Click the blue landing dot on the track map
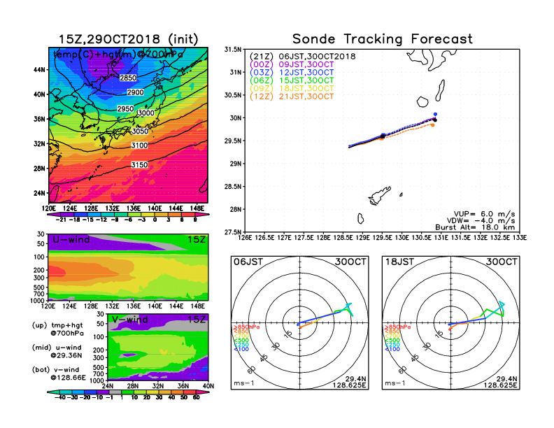Screen dimensions: 554x428 pos(435,115)
